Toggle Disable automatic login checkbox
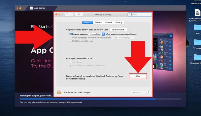This screenshot has width=201, height=116. (x=71, y=41)
